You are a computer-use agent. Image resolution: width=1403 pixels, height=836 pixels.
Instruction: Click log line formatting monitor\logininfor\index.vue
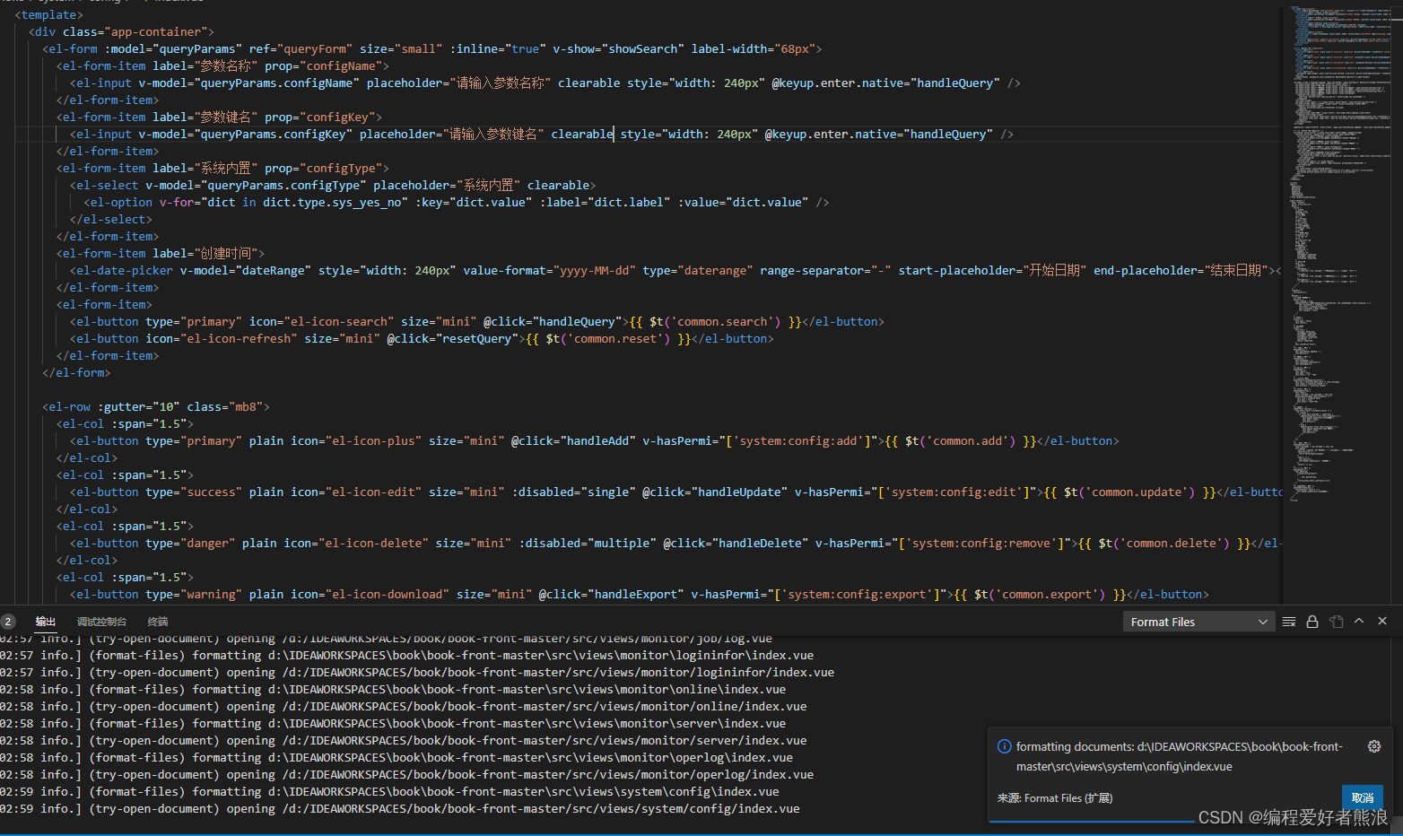(x=407, y=655)
